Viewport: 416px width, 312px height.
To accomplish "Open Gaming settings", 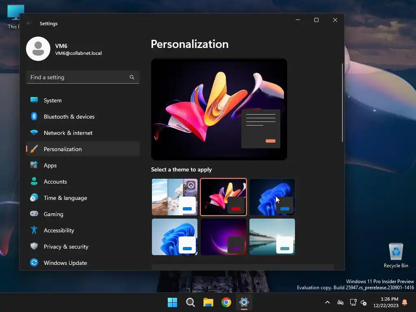I will point(83,214).
